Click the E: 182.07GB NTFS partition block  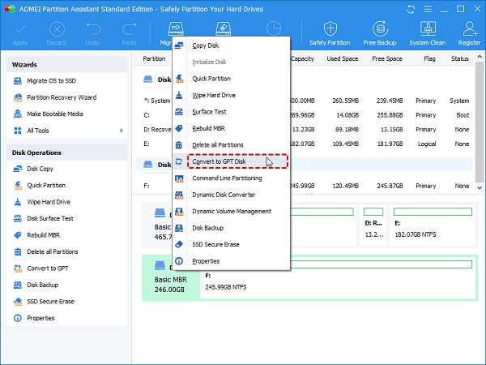click(433, 225)
